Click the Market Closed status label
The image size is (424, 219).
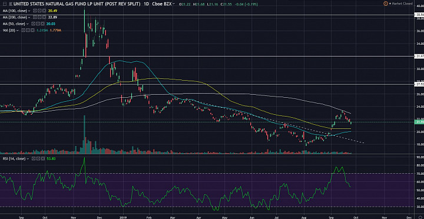(x=402, y=4)
